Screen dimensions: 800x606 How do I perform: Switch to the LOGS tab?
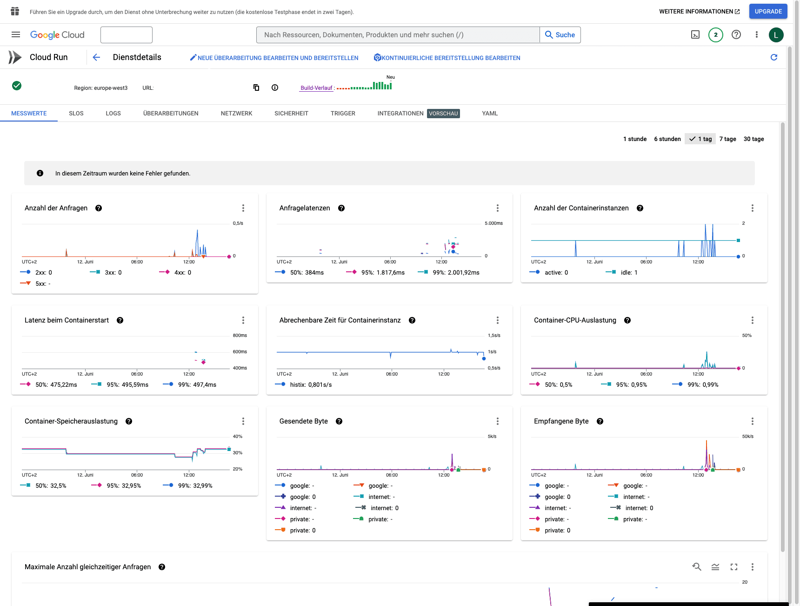(x=113, y=113)
